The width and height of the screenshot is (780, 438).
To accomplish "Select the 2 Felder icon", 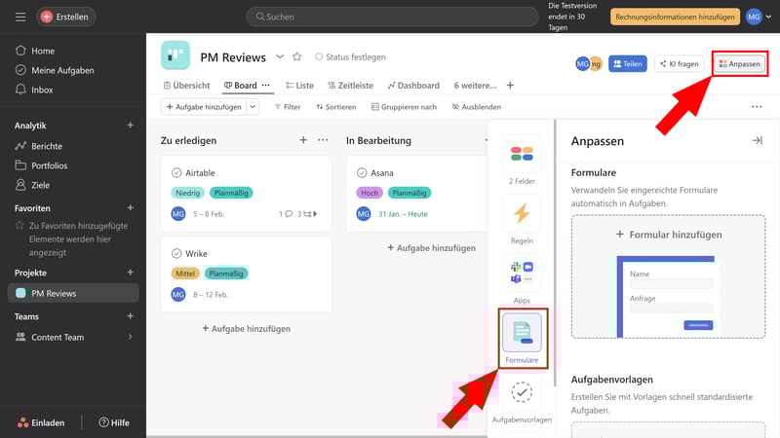I will (x=522, y=154).
